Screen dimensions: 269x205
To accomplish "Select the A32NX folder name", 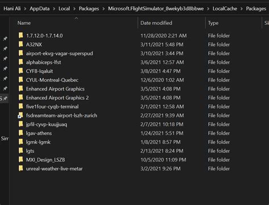I will click(x=34, y=44).
